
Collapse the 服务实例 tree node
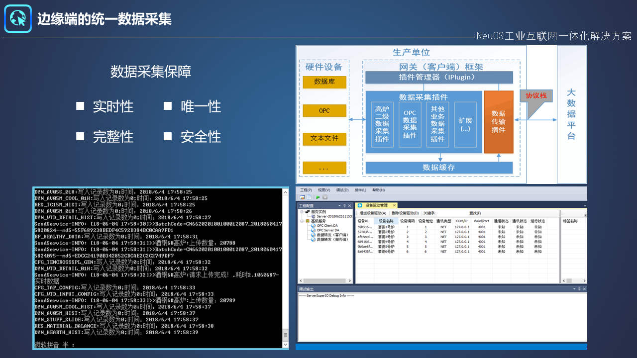[301, 212]
